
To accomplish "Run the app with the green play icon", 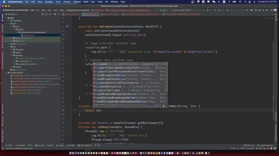I will tap(196, 10).
